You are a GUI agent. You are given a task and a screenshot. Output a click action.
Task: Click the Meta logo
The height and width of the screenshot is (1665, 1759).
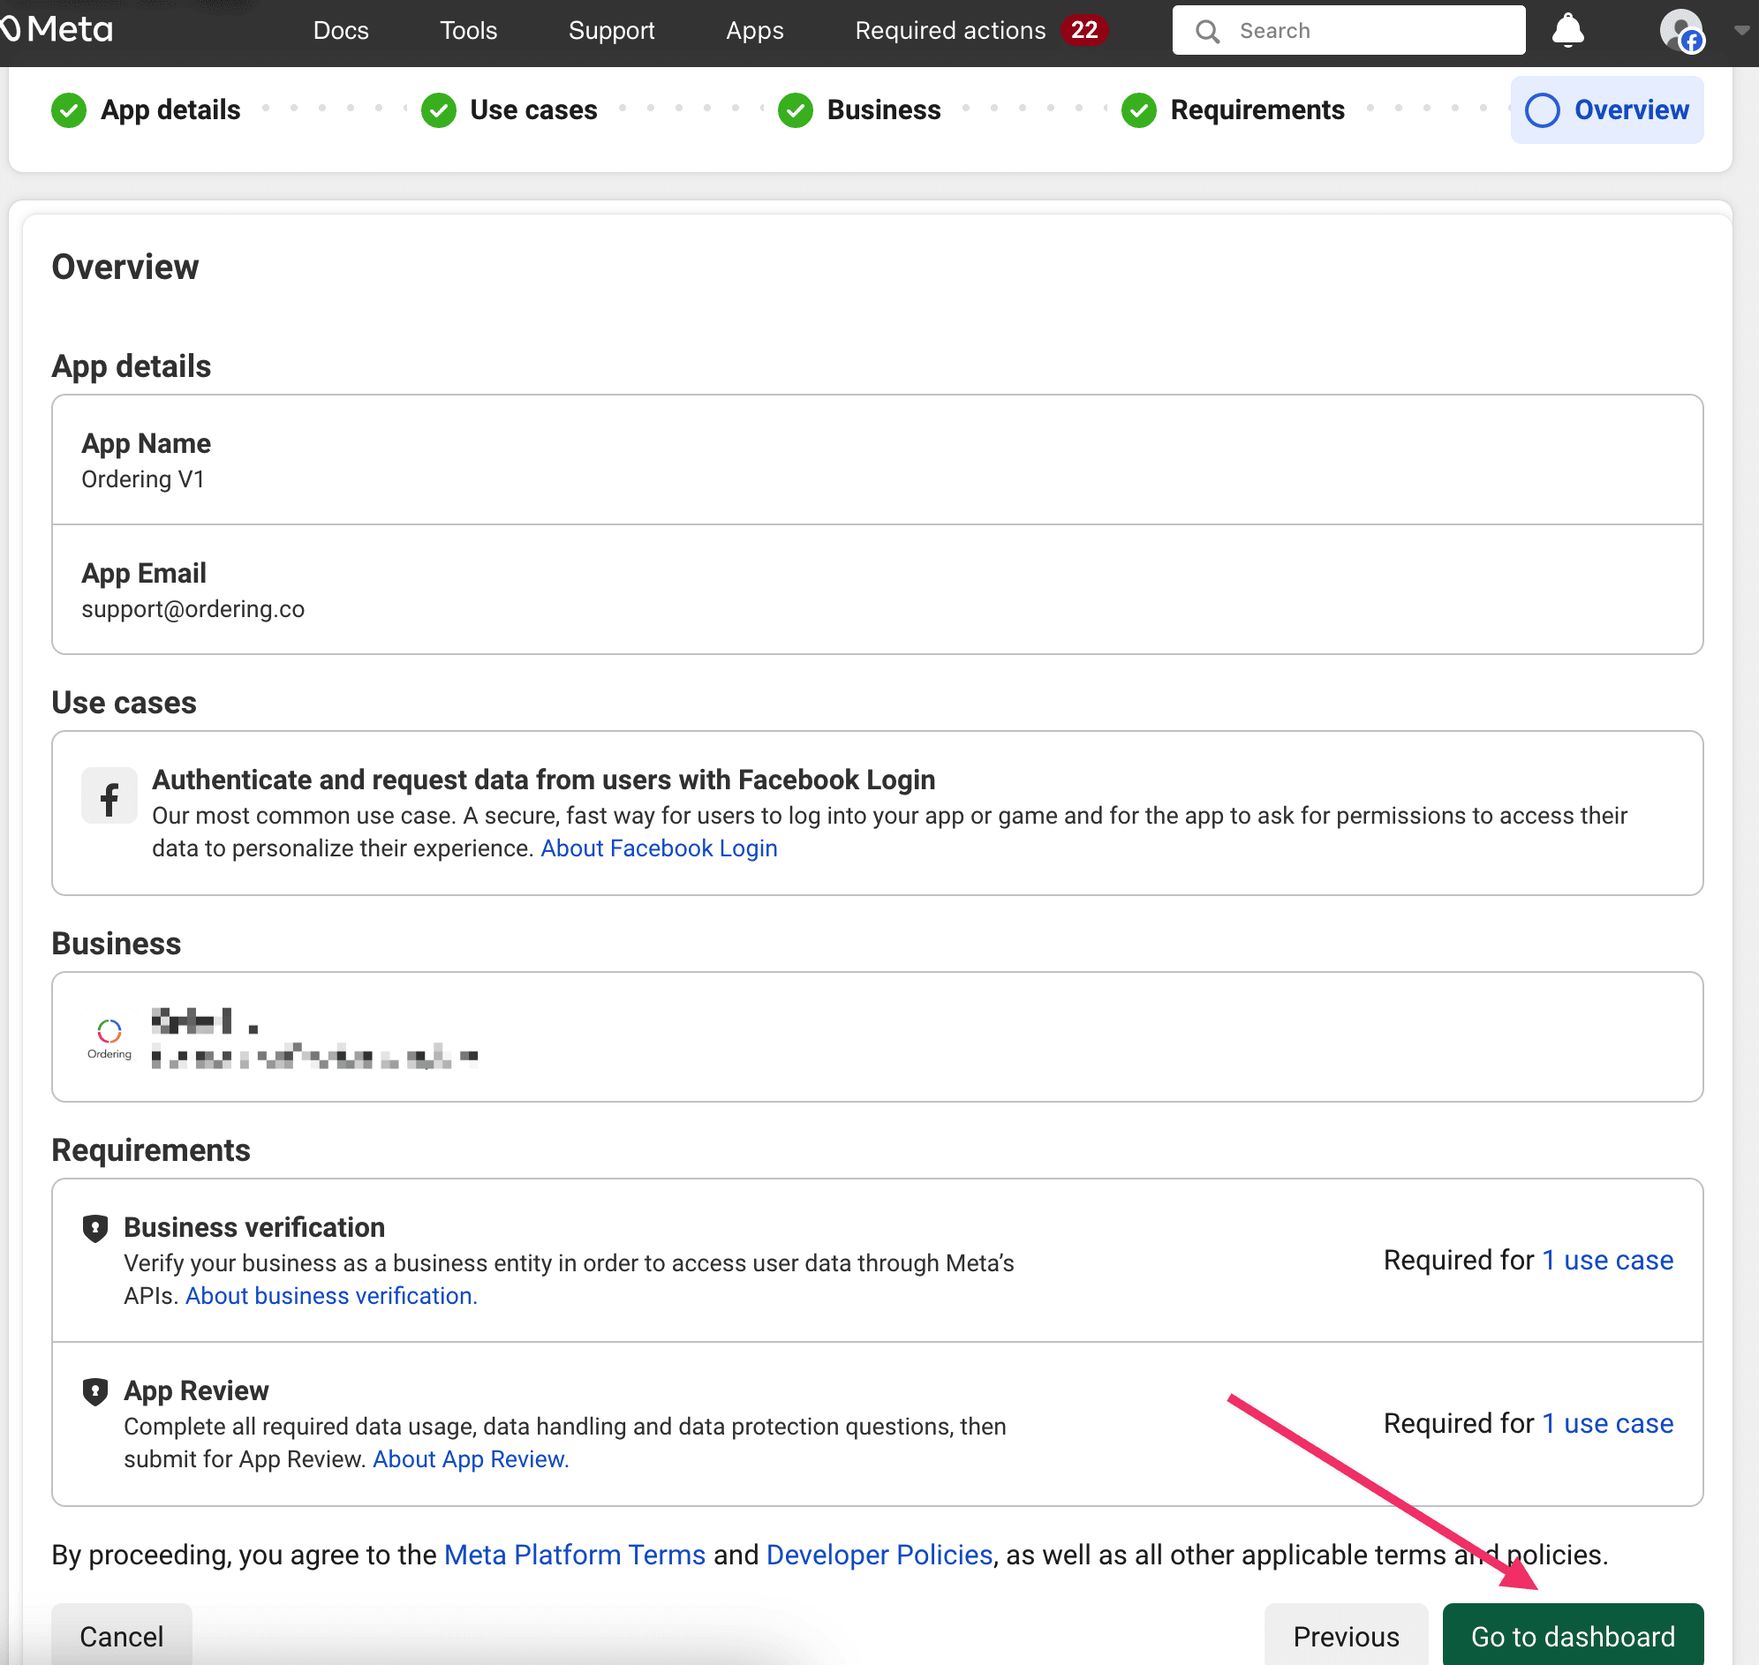[57, 30]
